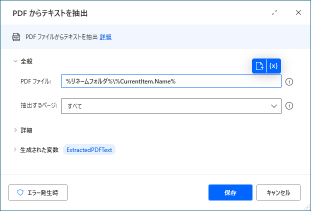The image size is (311, 211).
Task: Click the resize grip at dialog corner
Action: pos(307,207)
